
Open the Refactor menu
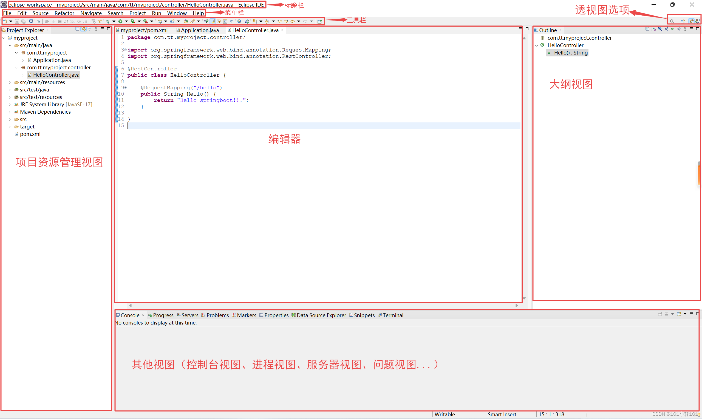pos(64,13)
